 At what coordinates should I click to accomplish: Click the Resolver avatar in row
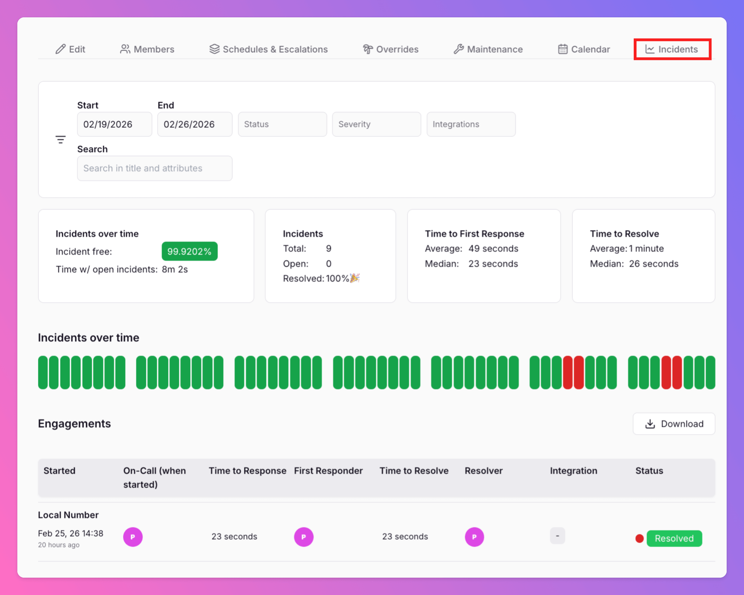click(474, 537)
